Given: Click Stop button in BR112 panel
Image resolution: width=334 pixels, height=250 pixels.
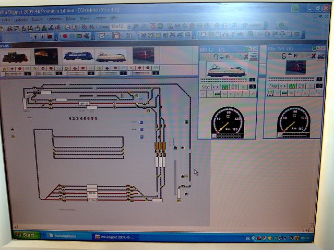Looking at the screenshot, I should (206, 87).
